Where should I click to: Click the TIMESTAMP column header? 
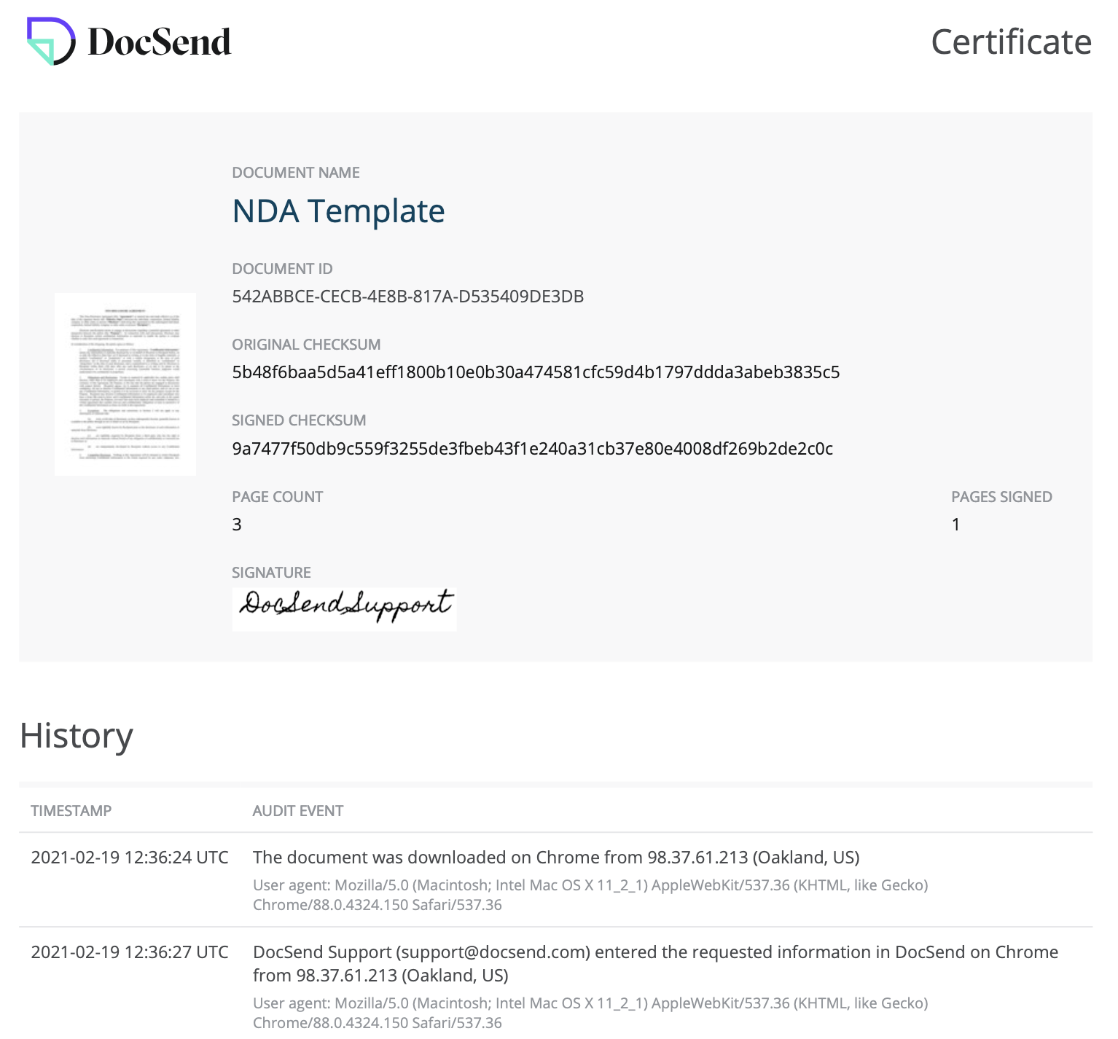coord(71,811)
